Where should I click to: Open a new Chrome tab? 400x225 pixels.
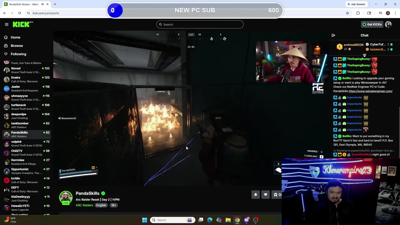55,4
